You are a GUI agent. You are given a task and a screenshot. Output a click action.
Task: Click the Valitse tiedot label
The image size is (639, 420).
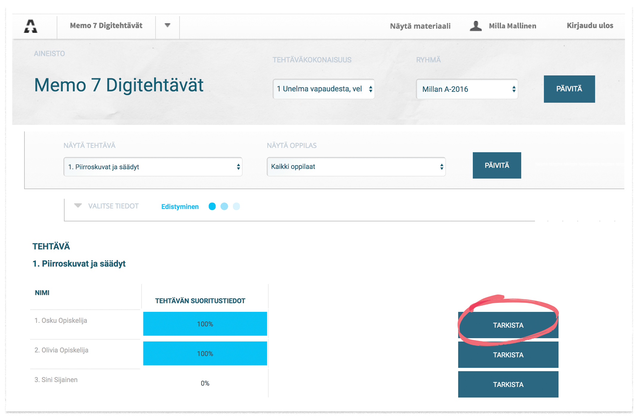pos(113,206)
